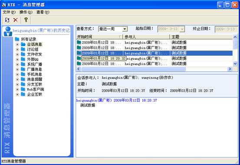
Task: Click the horizontal scrollbar thumb in session list
Action: pyautogui.click(x=133, y=69)
